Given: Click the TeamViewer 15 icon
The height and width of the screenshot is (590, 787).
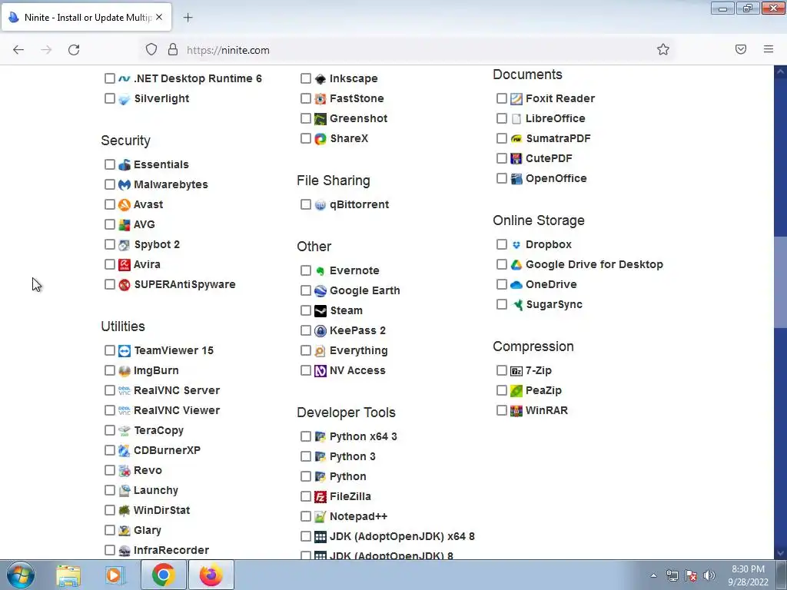Looking at the screenshot, I should 124,350.
